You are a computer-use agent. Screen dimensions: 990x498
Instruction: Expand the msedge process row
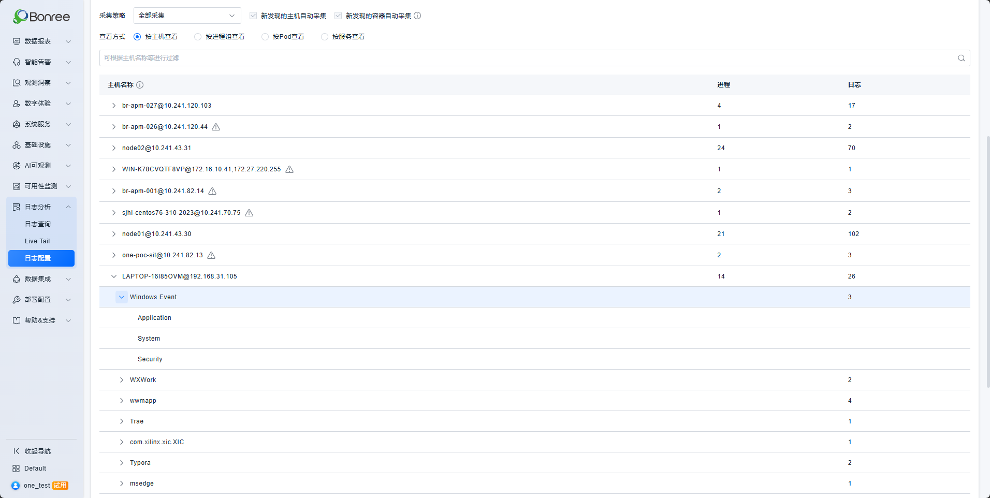(122, 484)
